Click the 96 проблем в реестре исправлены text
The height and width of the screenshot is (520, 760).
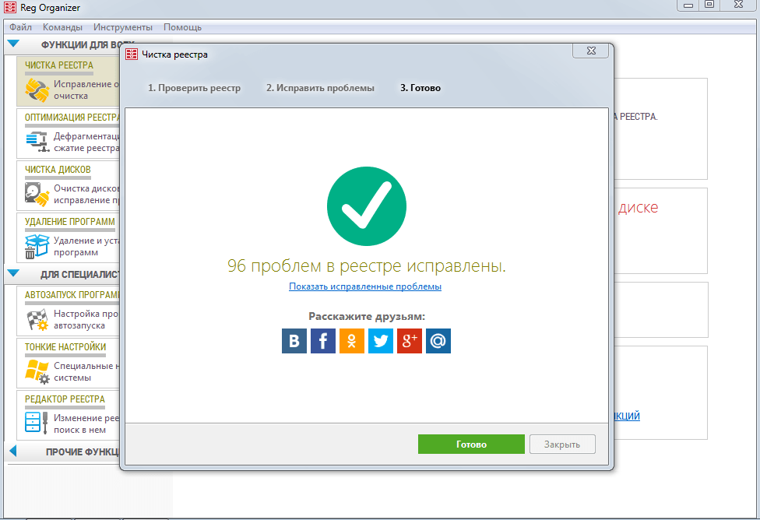(x=367, y=265)
